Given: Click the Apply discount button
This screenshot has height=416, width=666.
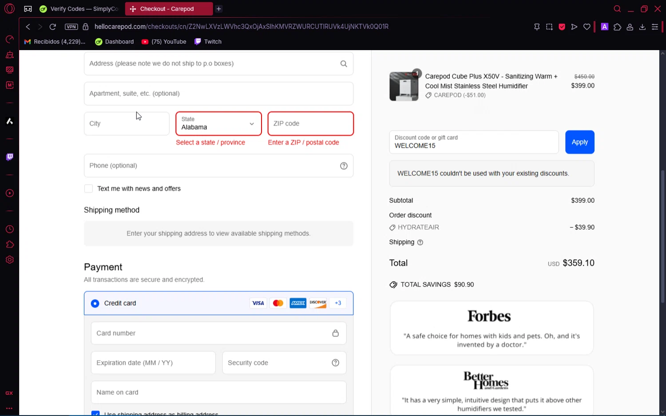Looking at the screenshot, I should tap(579, 142).
